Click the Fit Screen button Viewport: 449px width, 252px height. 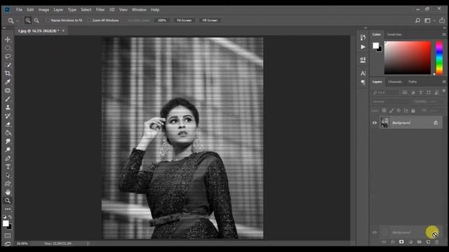(184, 20)
